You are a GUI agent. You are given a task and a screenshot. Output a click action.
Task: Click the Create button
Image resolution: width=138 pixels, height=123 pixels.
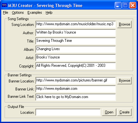point(124,112)
